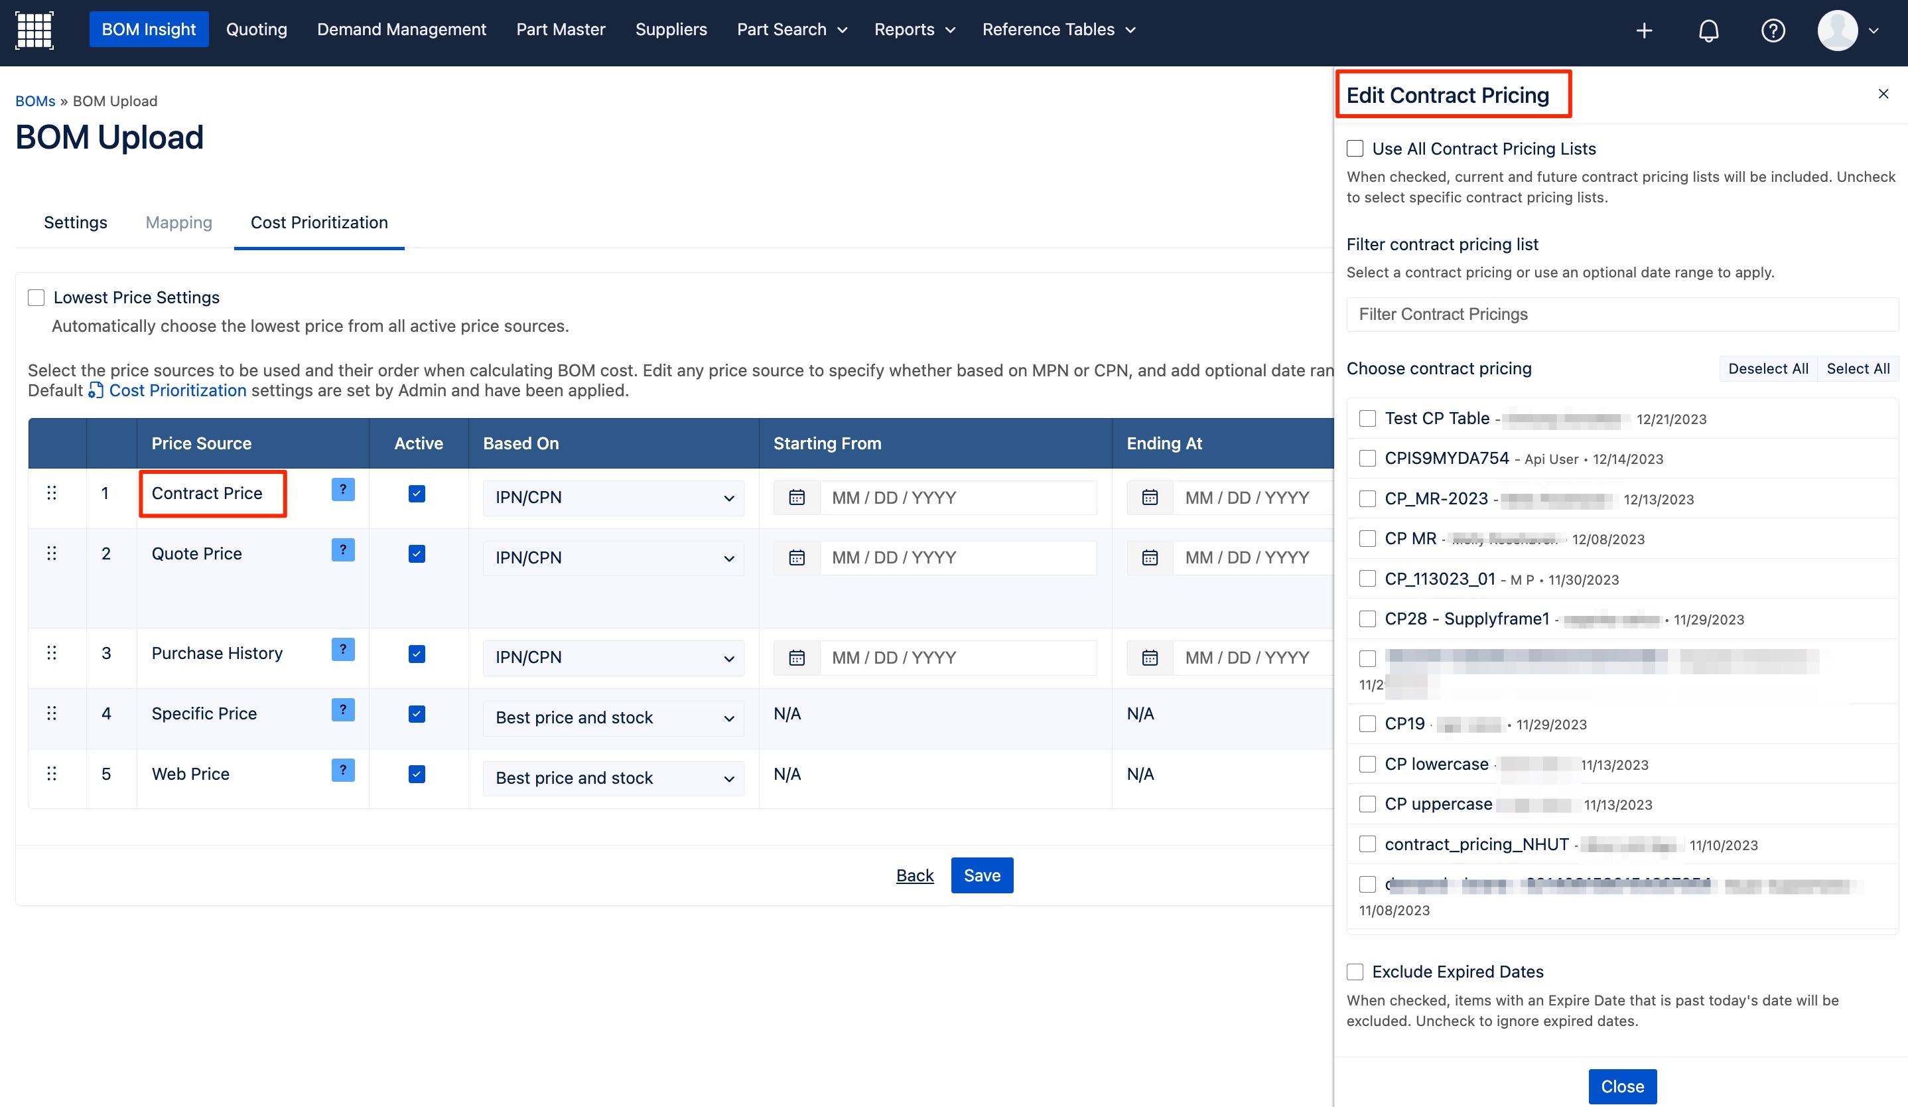This screenshot has width=1908, height=1107.
Task: Check the CP28 - Supplyframe1 pricing list
Action: [1367, 619]
